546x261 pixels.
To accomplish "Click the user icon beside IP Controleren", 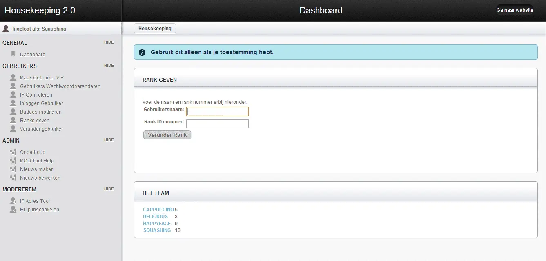I will pyautogui.click(x=13, y=94).
